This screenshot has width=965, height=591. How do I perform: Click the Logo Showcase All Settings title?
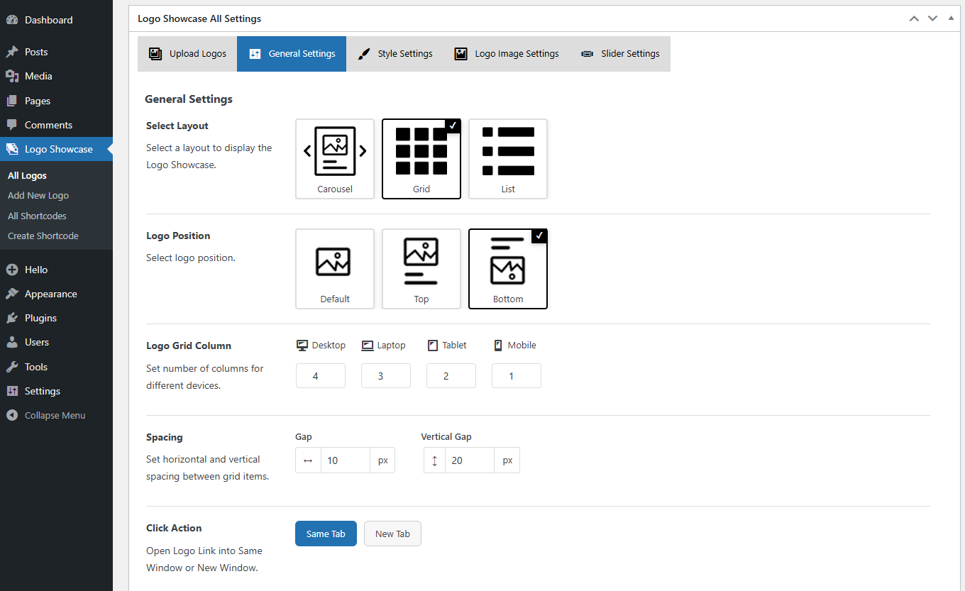coord(199,18)
